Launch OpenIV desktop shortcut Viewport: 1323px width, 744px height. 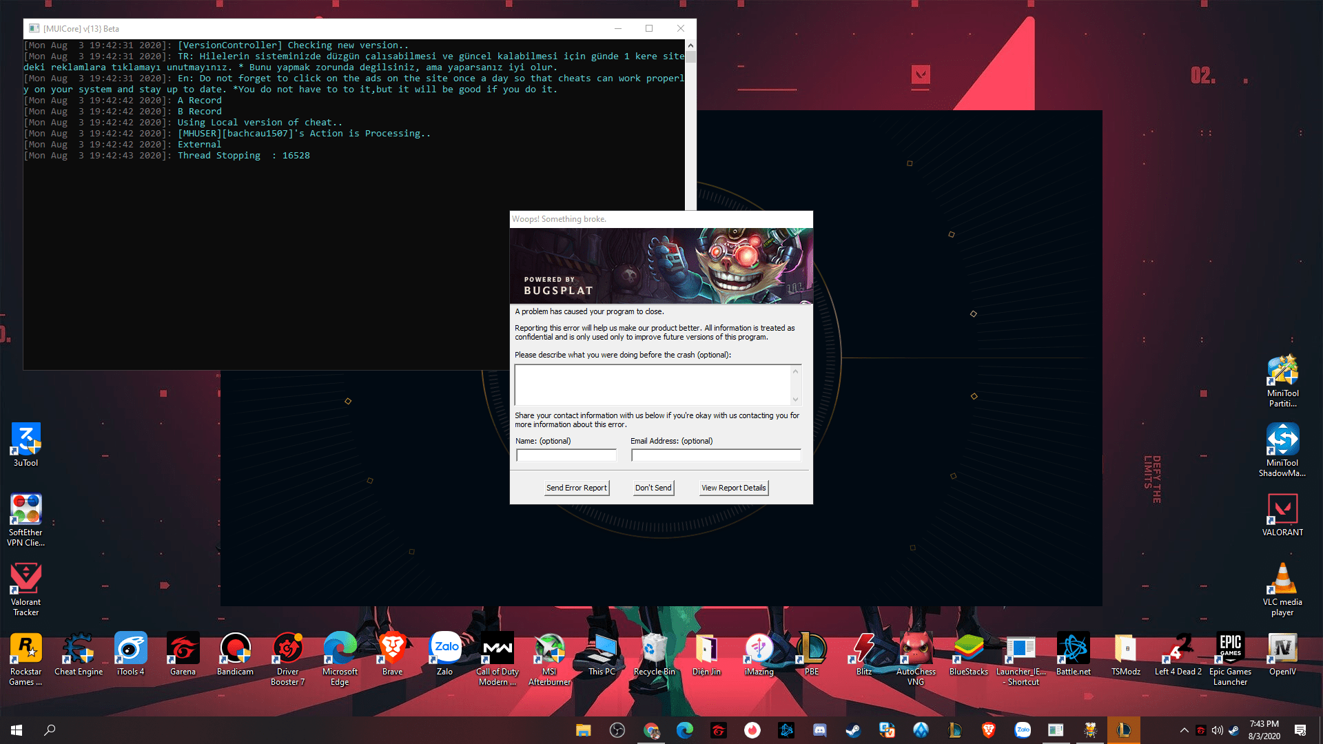click(x=1282, y=654)
